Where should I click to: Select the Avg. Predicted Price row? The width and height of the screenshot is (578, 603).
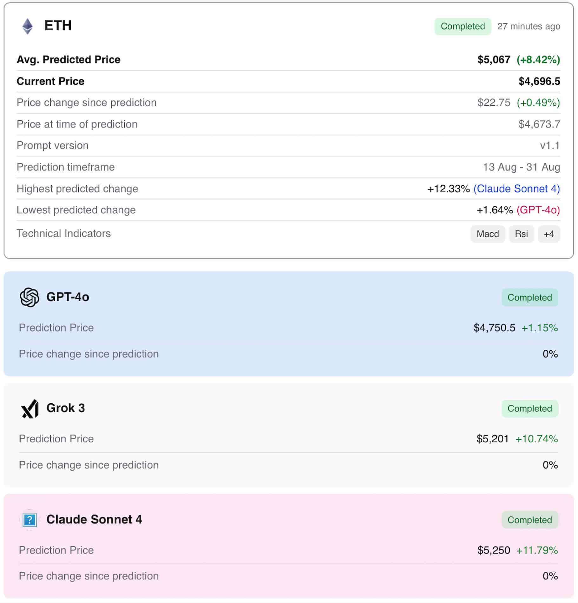click(69, 59)
